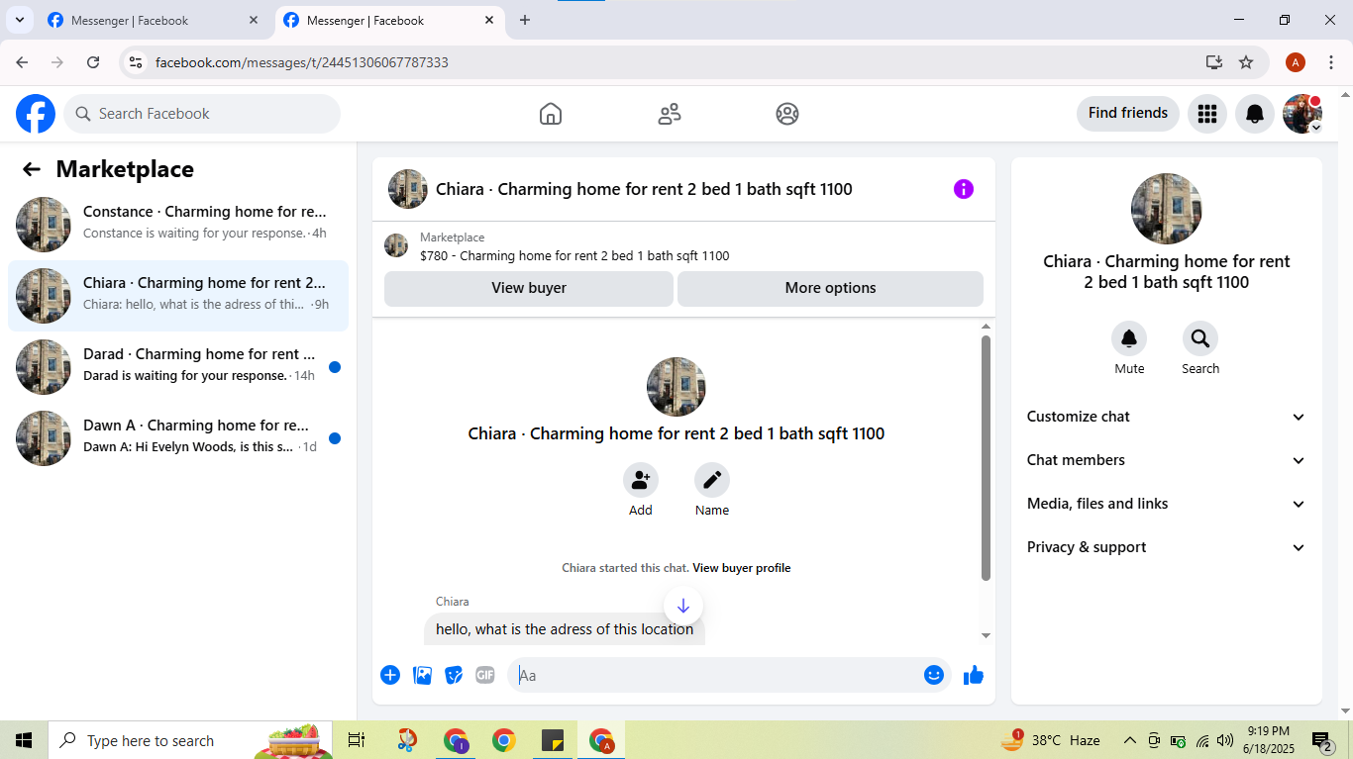This screenshot has width=1353, height=759.
Task: Click the View buyer button
Action: tap(529, 288)
